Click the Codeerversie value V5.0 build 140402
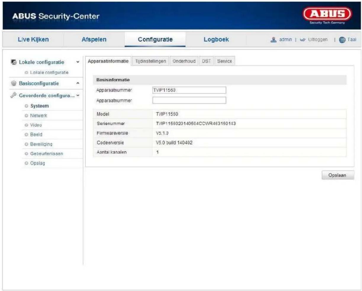Image resolution: width=362 pixels, height=291 pixels. (x=174, y=143)
